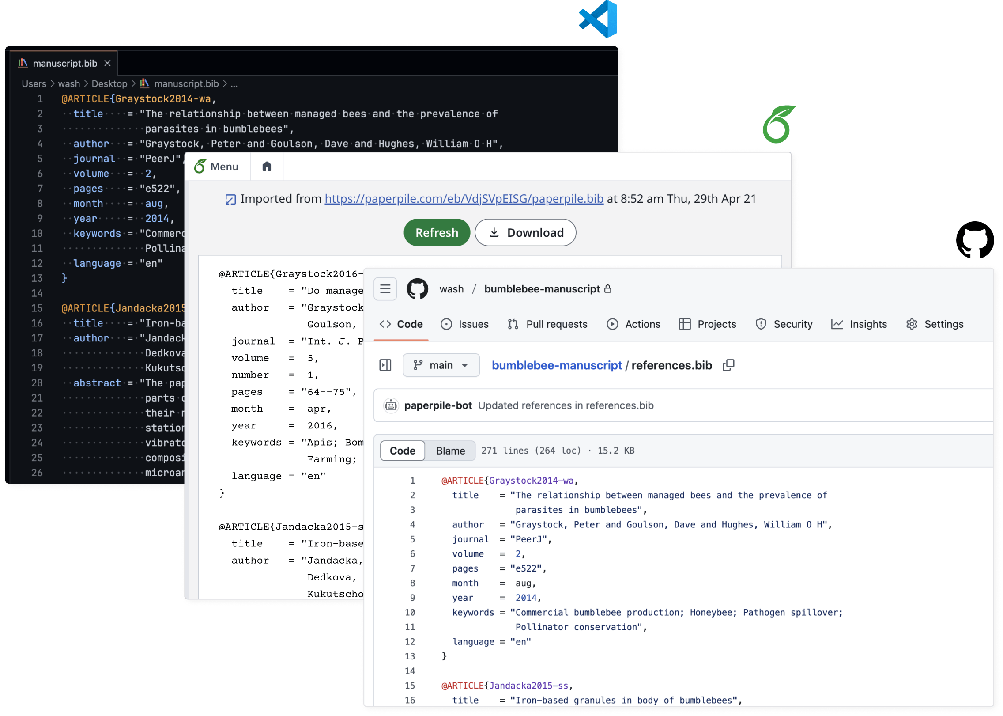Click the journal field on VS Code line 5
The height and width of the screenshot is (716, 1003).
94,159
